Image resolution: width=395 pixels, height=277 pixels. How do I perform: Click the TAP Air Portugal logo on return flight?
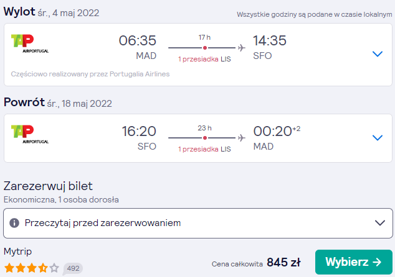click(30, 134)
